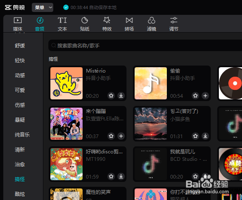Select the 可爱 music category
Image resolution: width=242 pixels, height=200 pixels.
(x=20, y=90)
